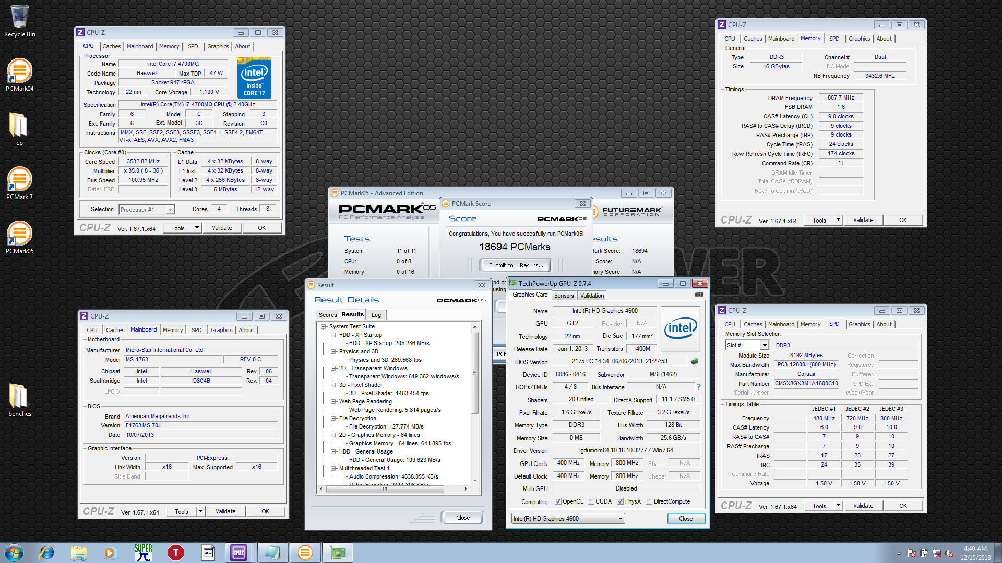Collapse the File Decryption node
Screen dimensions: 1002x563
coord(333,418)
